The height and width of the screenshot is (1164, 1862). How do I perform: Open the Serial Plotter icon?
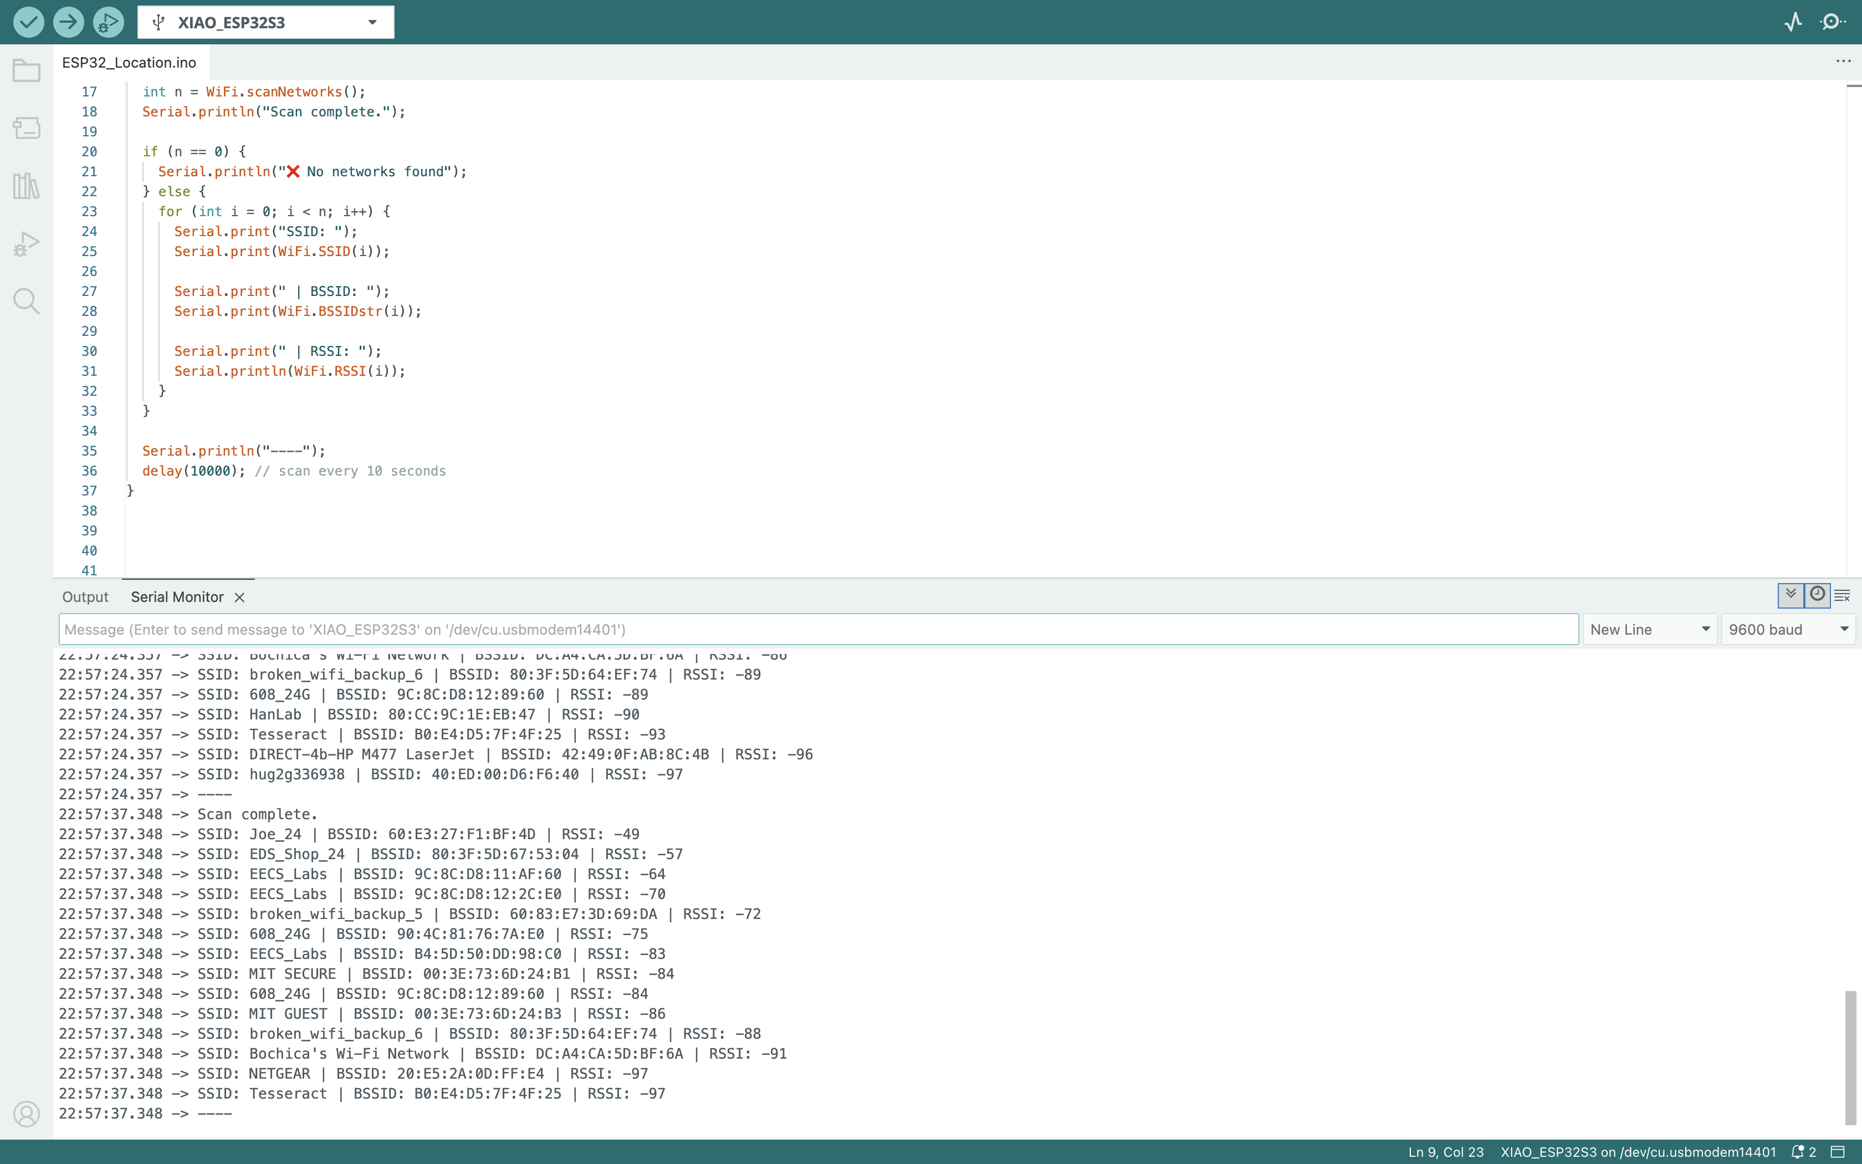(1793, 22)
